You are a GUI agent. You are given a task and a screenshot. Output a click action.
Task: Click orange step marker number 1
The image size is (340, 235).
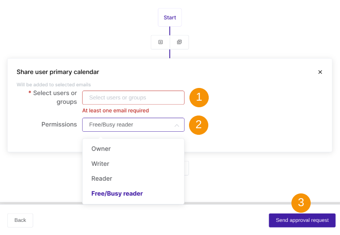(199, 97)
